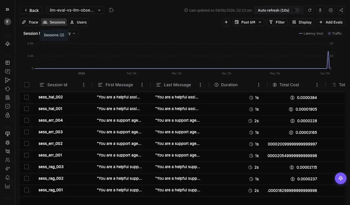Check the box for sess_hal_002

point(27,97)
